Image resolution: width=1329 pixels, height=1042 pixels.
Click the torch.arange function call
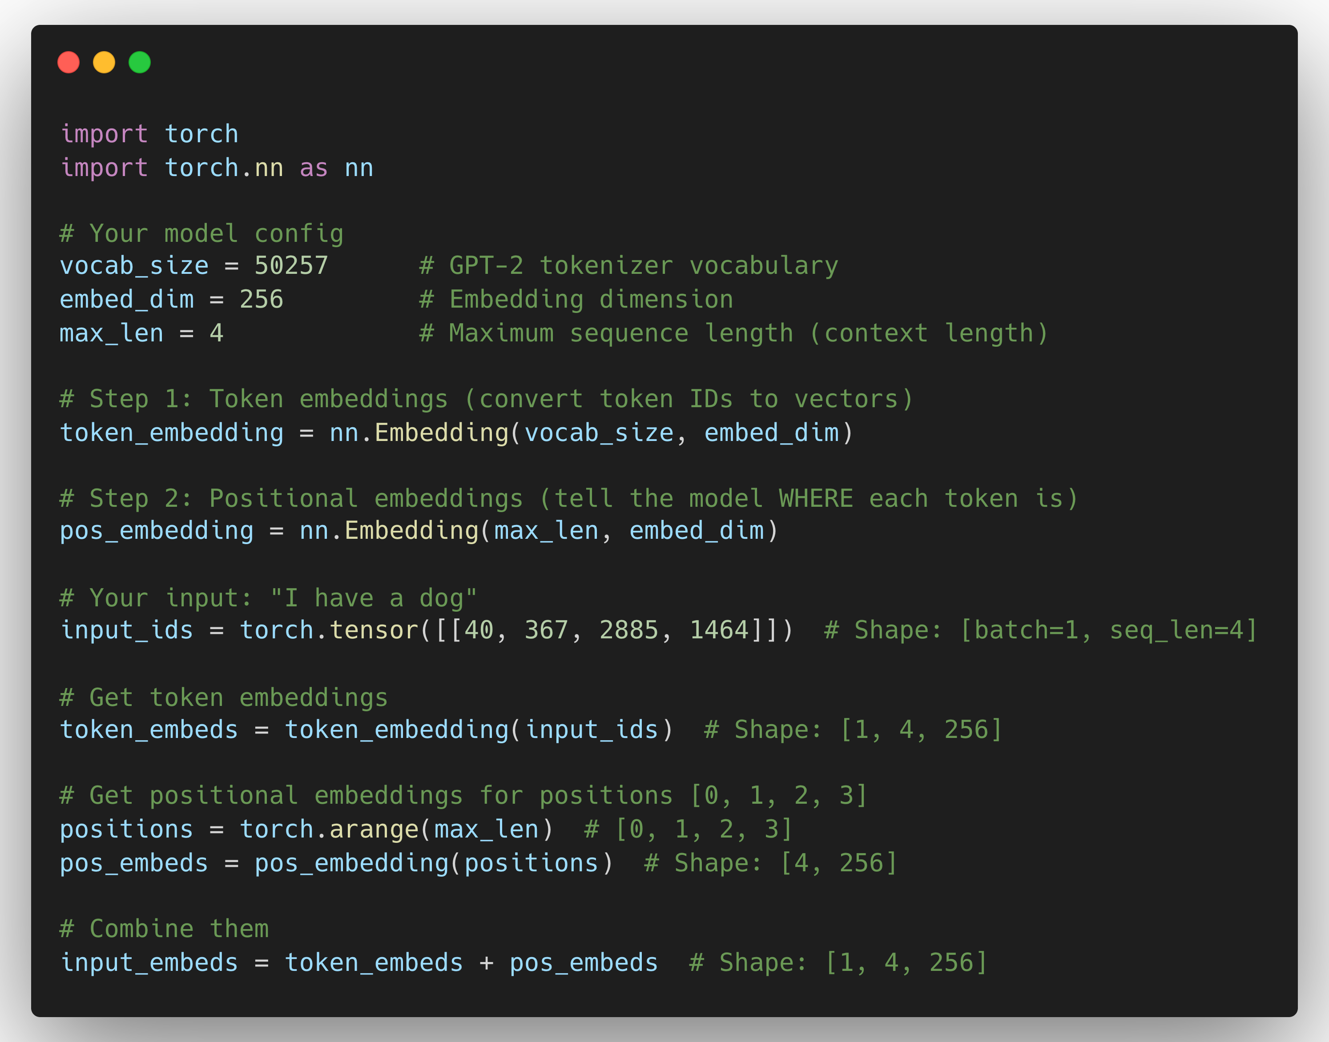point(397,829)
